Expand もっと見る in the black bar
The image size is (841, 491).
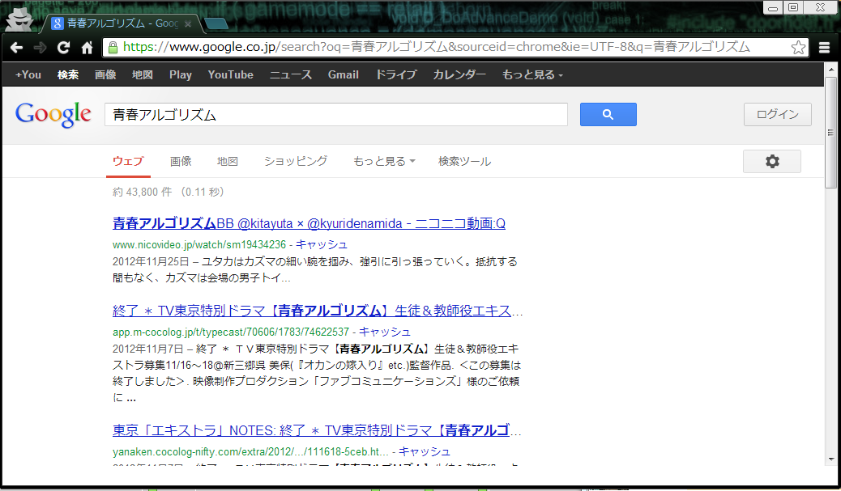click(532, 75)
